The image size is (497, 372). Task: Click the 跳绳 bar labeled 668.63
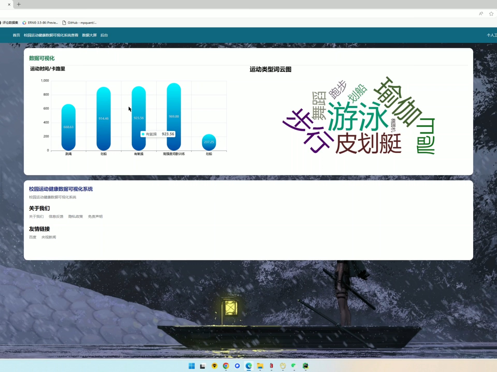(68, 127)
